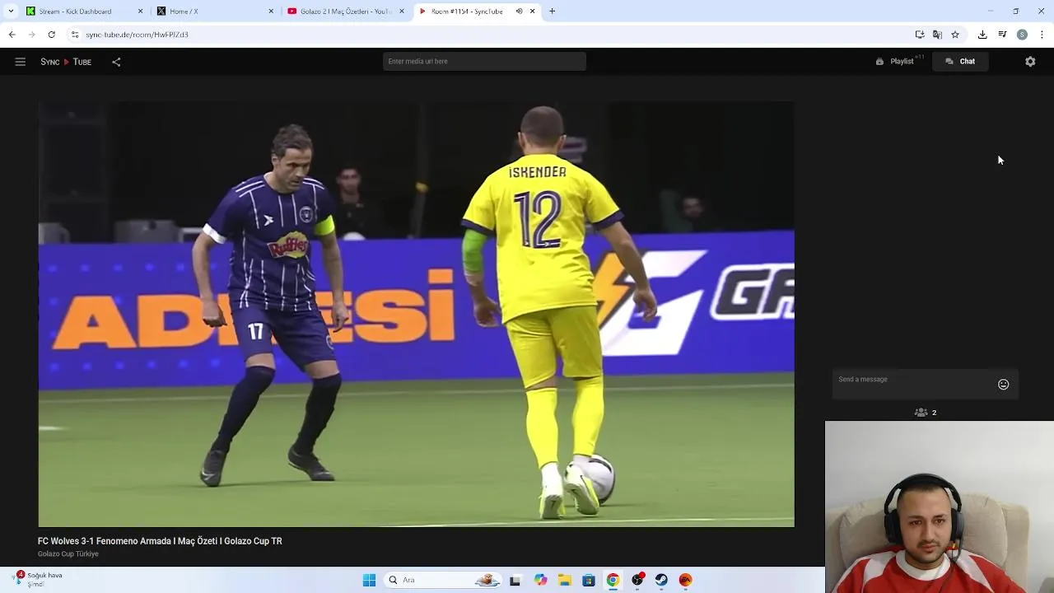Go back in browser history
This screenshot has height=593, width=1054.
(12, 35)
